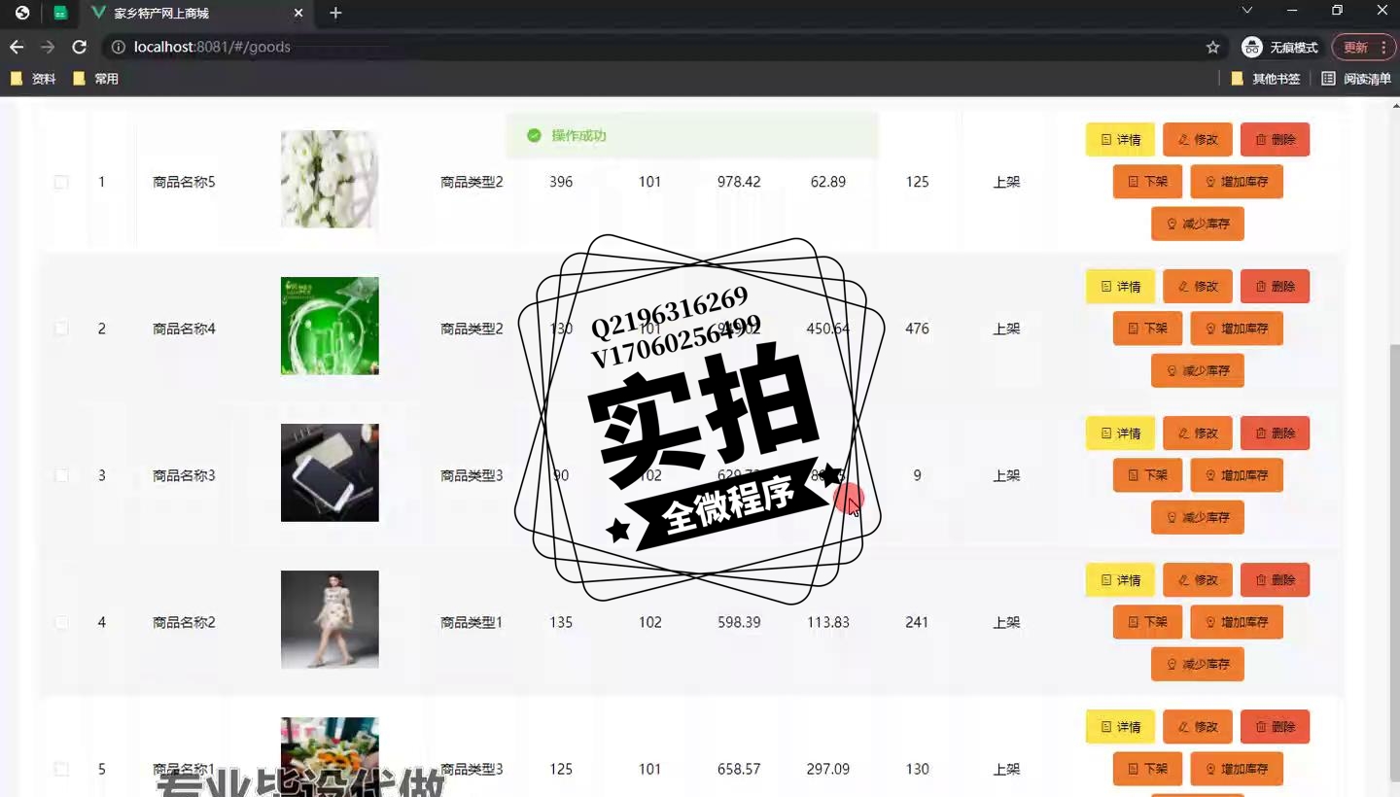Image resolution: width=1400 pixels, height=797 pixels.
Task: Tick the checkbox for 商品名称1 row
Action: [61, 769]
